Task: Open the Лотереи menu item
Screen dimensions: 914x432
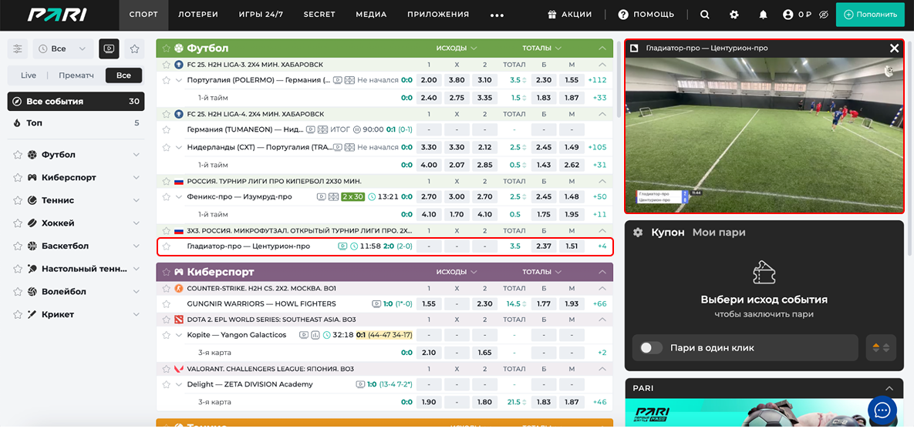Action: point(198,15)
